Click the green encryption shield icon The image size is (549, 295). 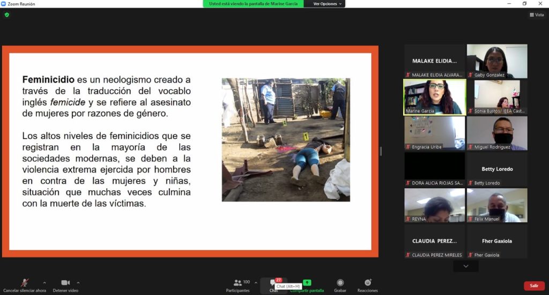click(7, 15)
